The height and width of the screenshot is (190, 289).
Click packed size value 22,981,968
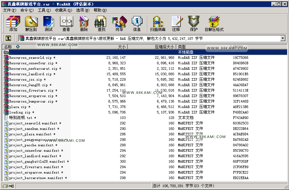point(165,58)
